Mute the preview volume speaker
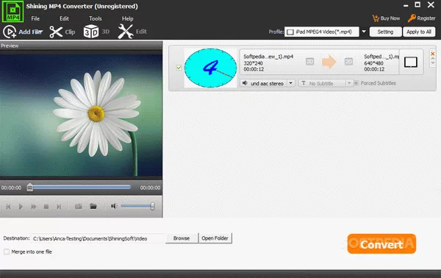 pyautogui.click(x=114, y=206)
